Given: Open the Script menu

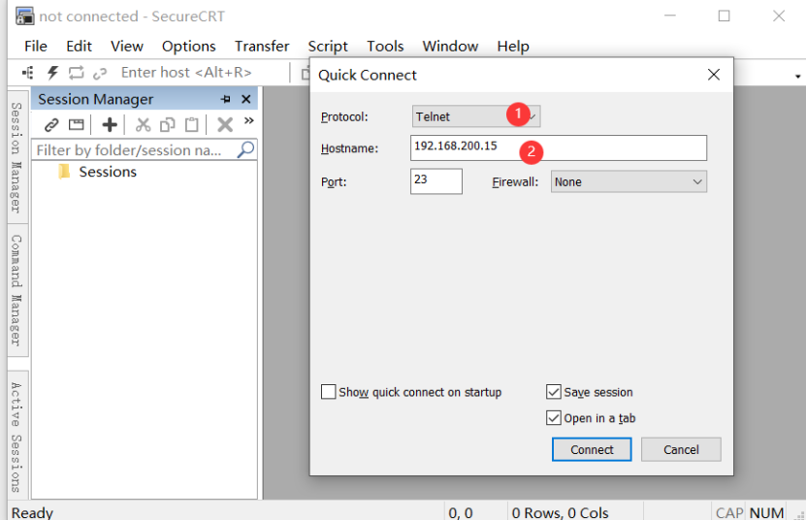Looking at the screenshot, I should click(328, 47).
